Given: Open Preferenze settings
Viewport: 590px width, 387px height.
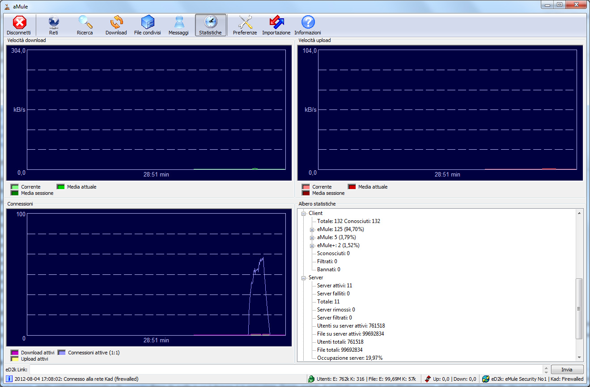Looking at the screenshot, I should [245, 25].
